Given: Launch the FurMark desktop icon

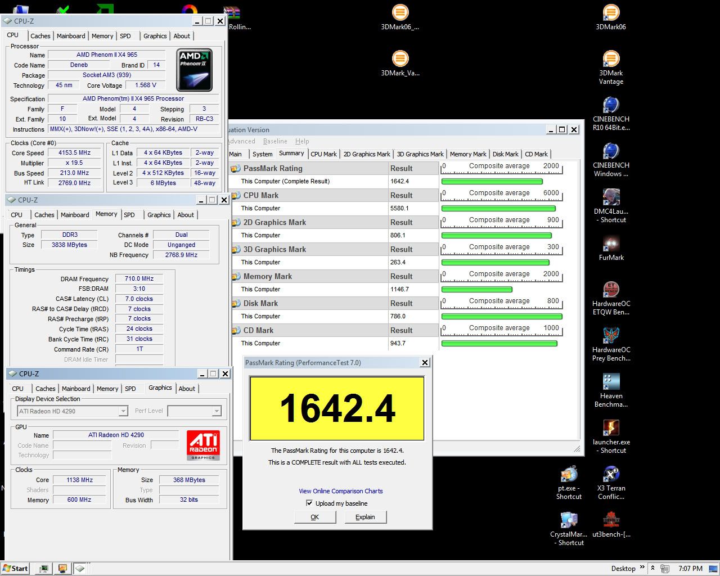Looking at the screenshot, I should pyautogui.click(x=611, y=244).
